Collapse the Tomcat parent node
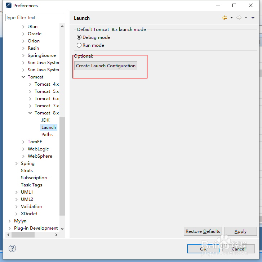 pyautogui.click(x=23, y=77)
